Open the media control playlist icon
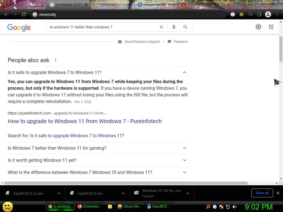Image resolution: width=283 pixels, height=212 pixels. (250, 14)
